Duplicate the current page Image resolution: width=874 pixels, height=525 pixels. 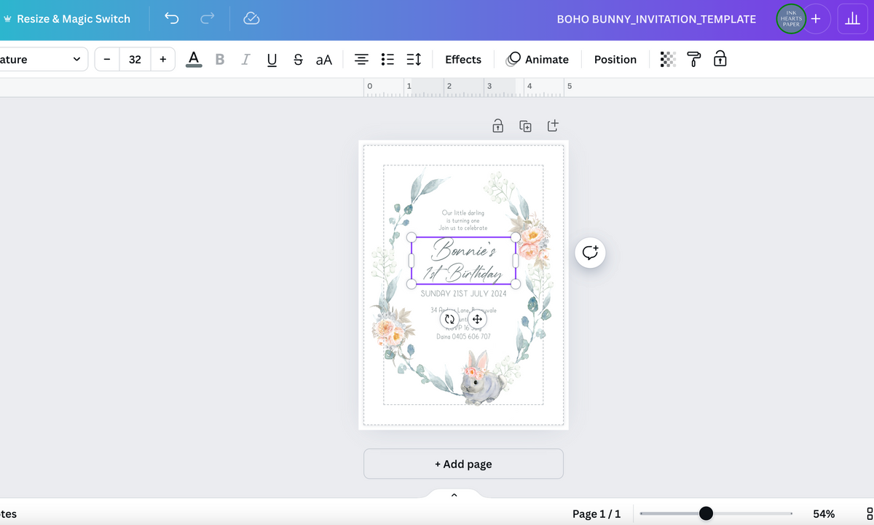(x=525, y=125)
